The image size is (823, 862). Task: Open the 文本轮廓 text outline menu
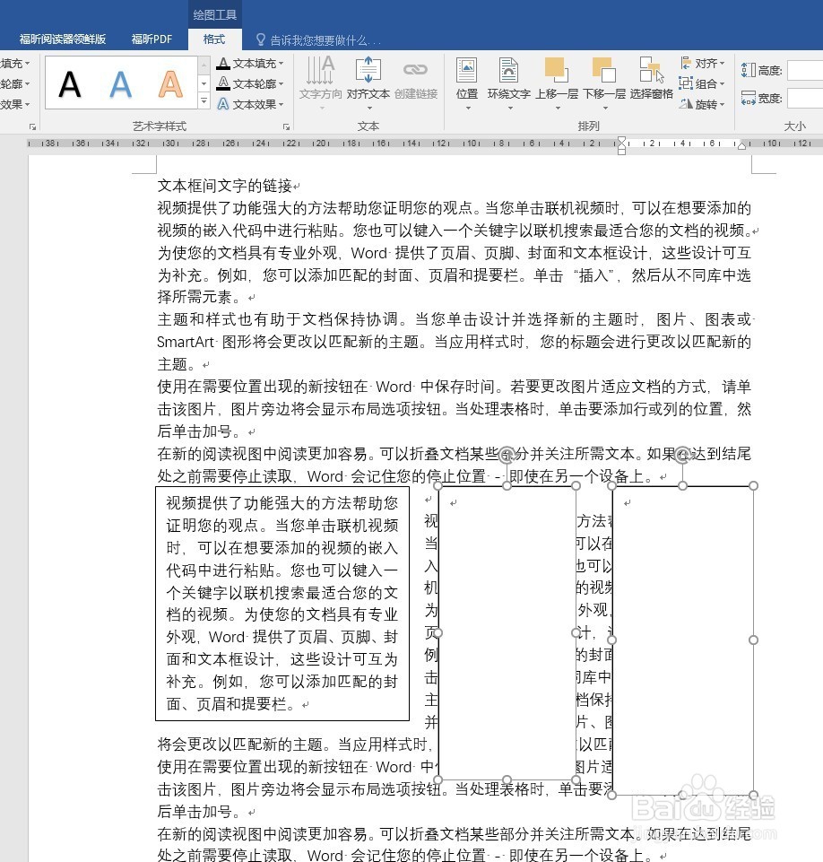coord(250,83)
